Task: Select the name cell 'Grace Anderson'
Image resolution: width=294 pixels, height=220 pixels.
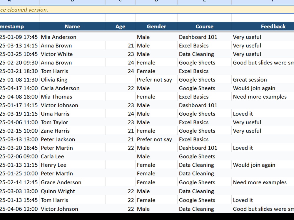Action: pos(72,182)
